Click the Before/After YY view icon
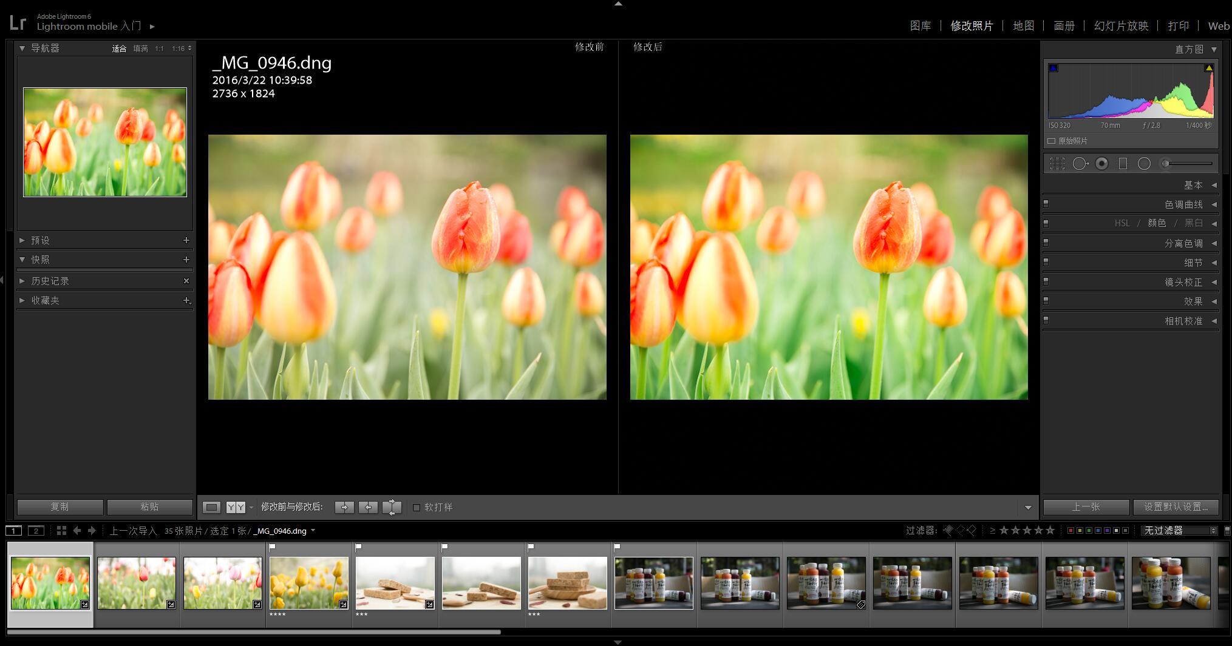The height and width of the screenshot is (646, 1232). (236, 507)
